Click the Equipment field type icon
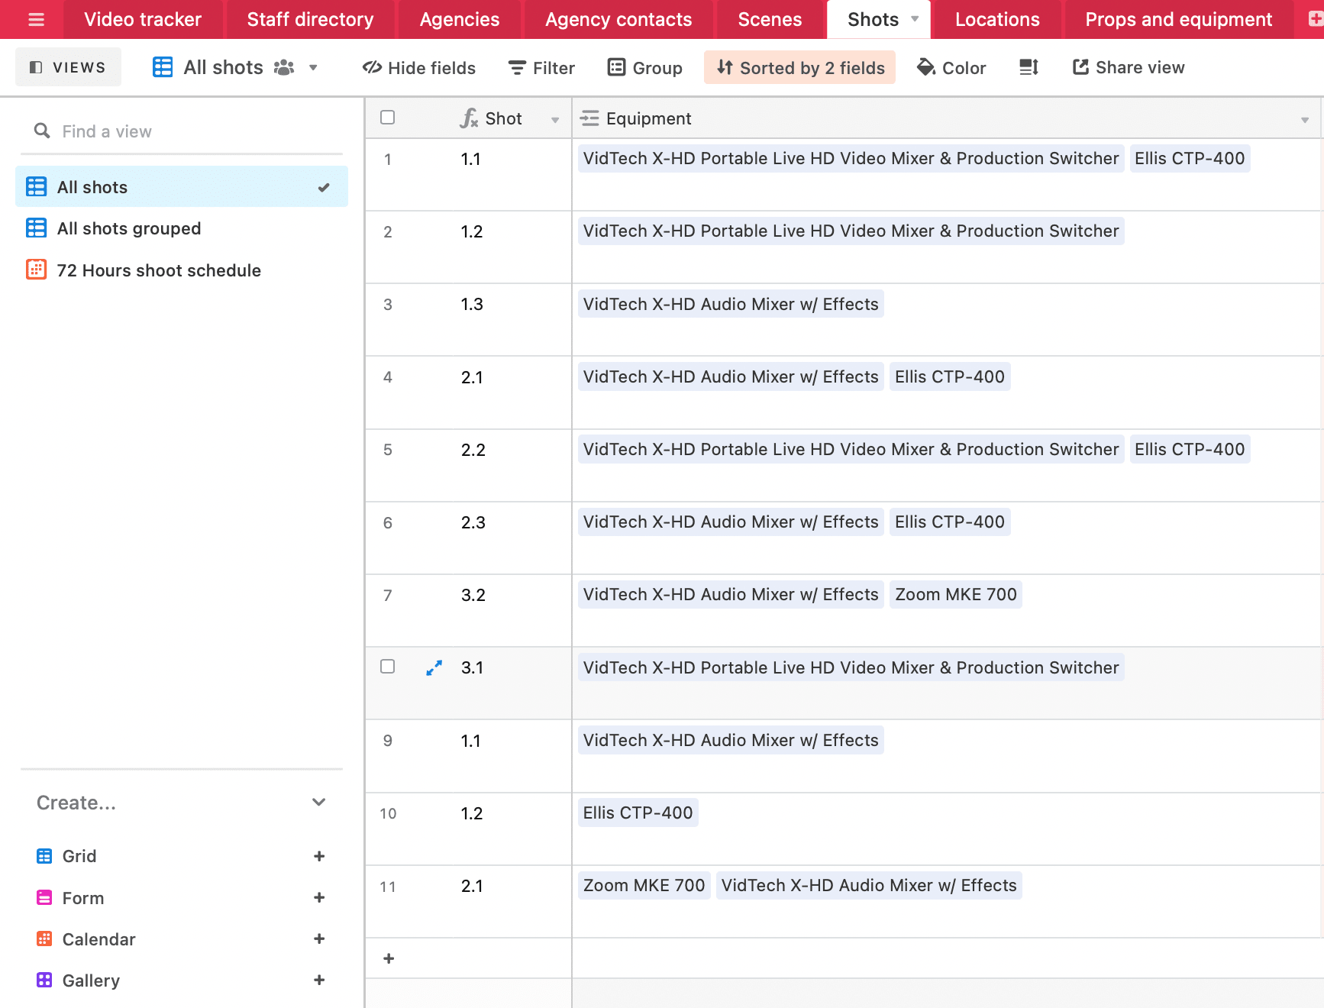Viewport: 1324px width, 1008px height. [x=589, y=118]
